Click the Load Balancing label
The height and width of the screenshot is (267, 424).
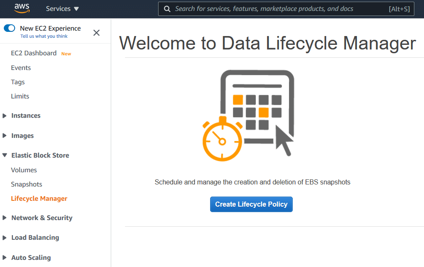click(35, 238)
